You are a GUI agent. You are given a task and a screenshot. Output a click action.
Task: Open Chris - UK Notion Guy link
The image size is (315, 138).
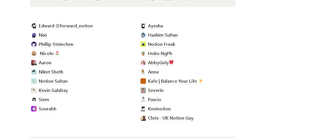tap(171, 118)
